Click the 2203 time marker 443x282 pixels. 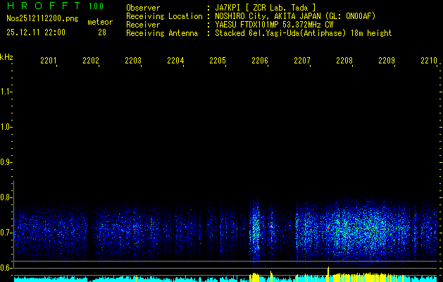point(133,61)
